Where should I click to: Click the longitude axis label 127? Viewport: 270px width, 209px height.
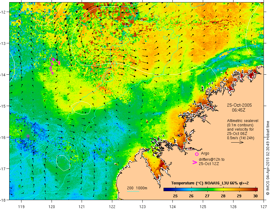(264, 207)
